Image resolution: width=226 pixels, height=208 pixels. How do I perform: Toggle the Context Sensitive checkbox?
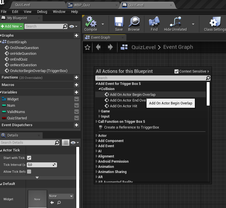[x=176, y=71]
